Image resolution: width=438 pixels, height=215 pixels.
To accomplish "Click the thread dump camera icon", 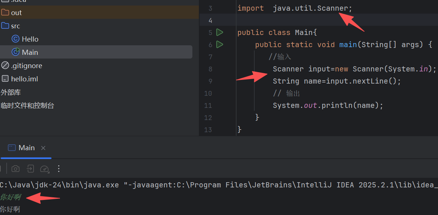I will point(16,169).
